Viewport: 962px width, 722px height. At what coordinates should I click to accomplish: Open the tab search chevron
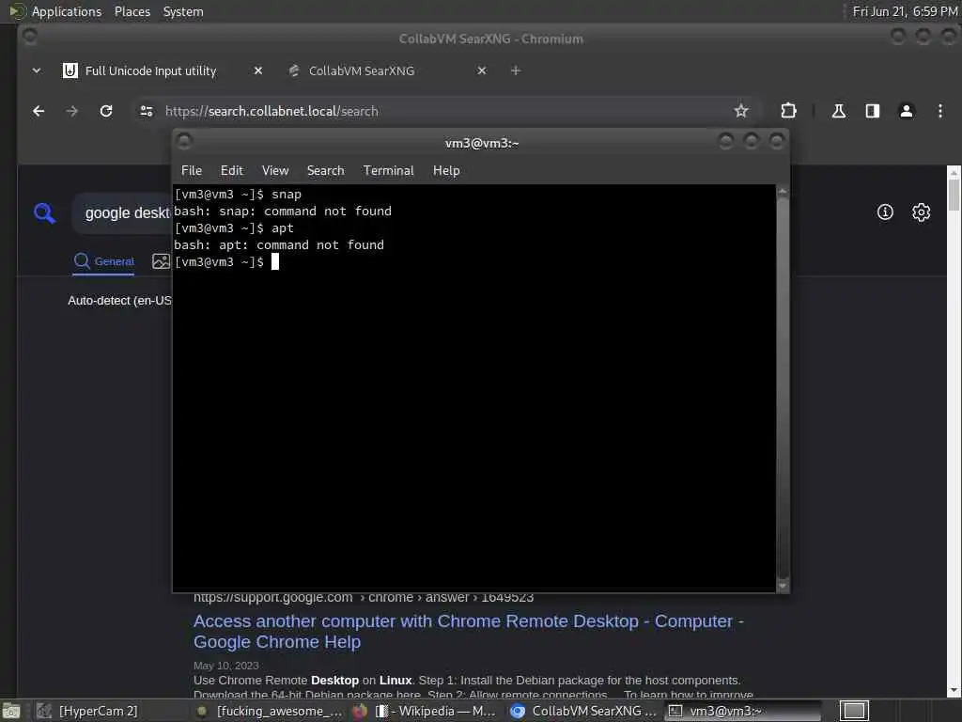37,71
